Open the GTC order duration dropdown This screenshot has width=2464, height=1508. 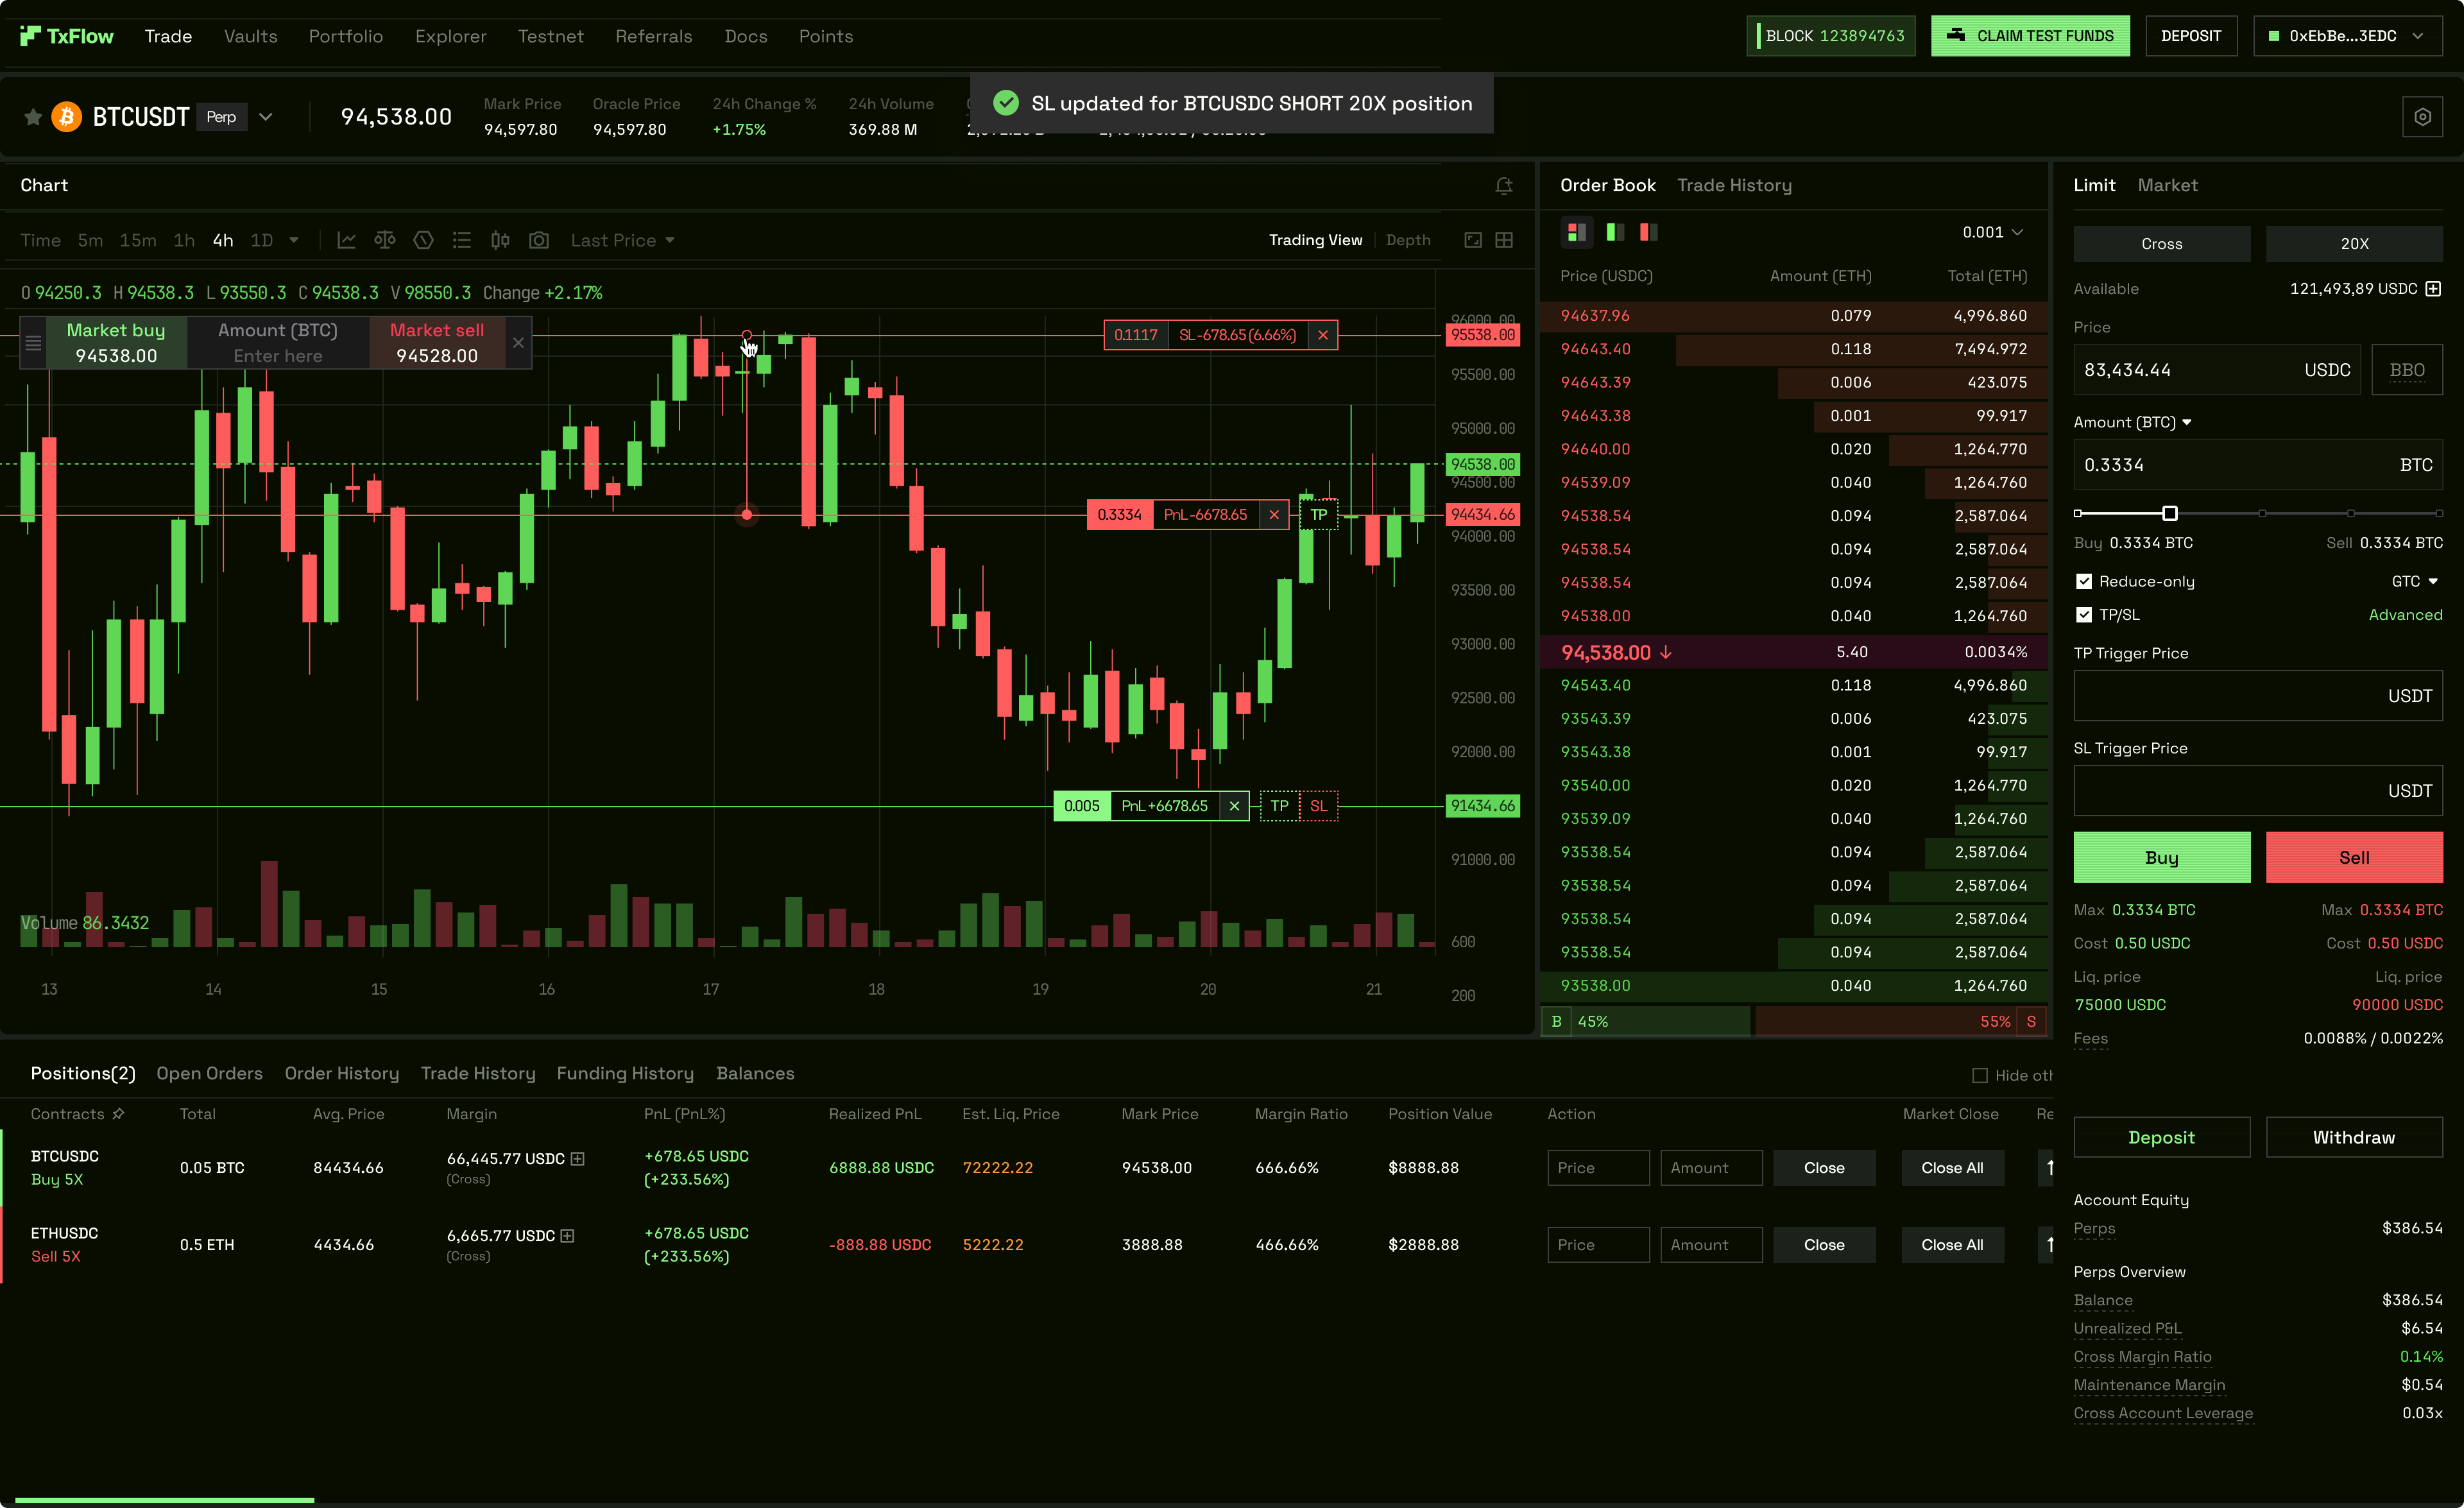2415,581
